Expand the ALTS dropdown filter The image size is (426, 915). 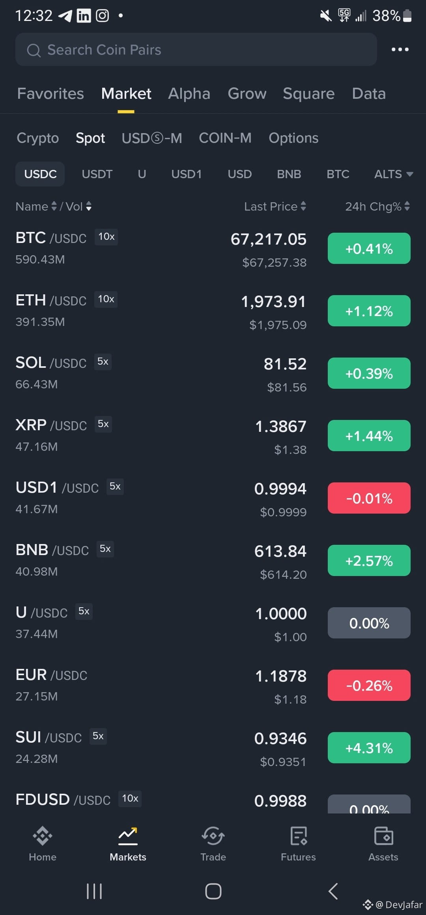(x=393, y=174)
